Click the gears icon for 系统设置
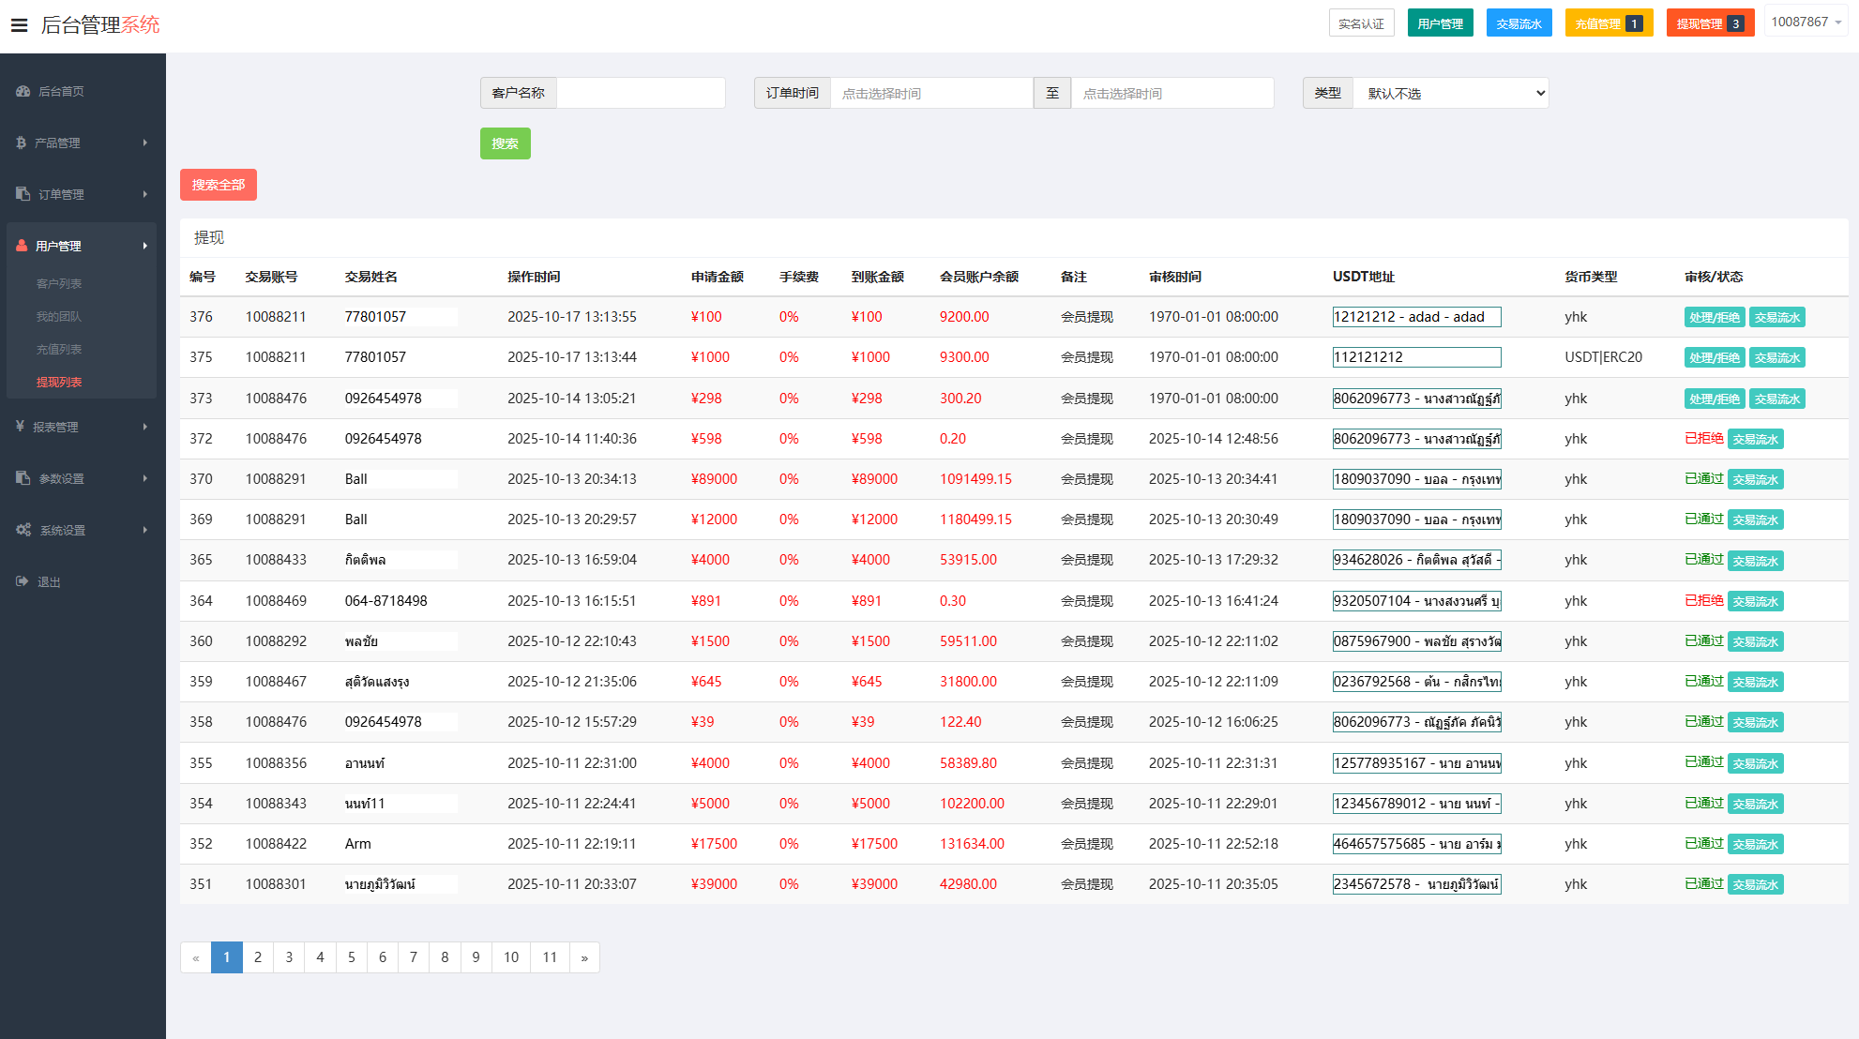 click(23, 530)
